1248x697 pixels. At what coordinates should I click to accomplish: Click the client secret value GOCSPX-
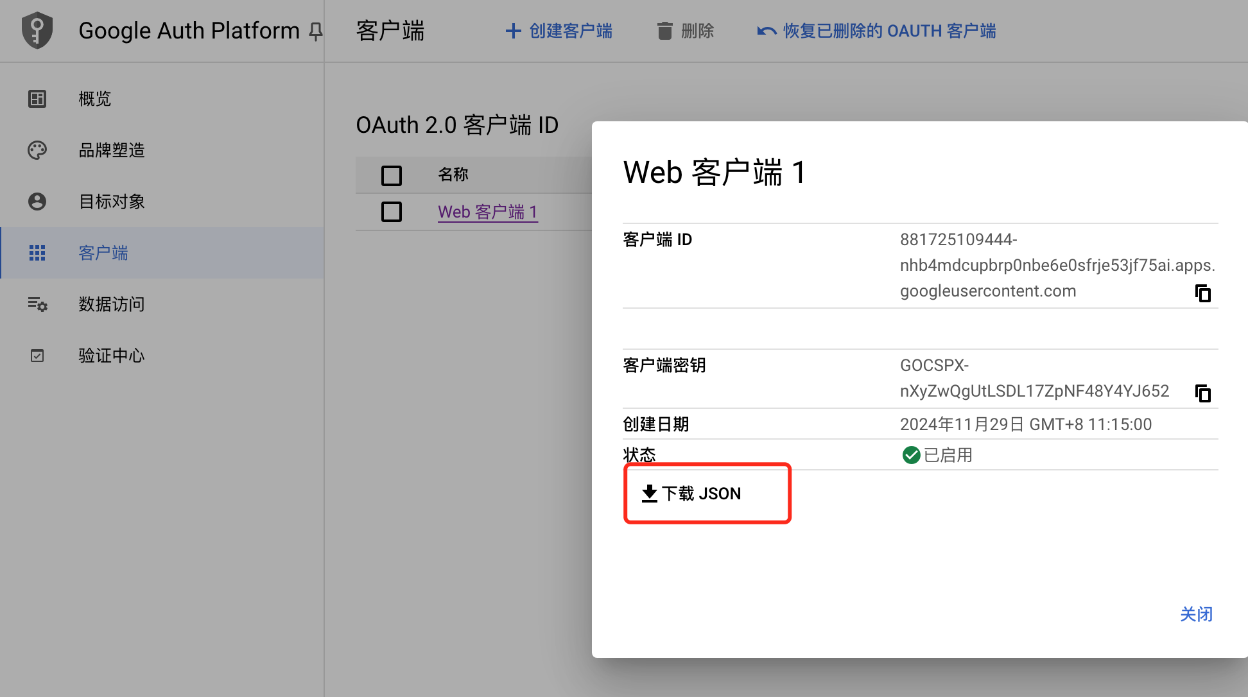[x=1034, y=378]
